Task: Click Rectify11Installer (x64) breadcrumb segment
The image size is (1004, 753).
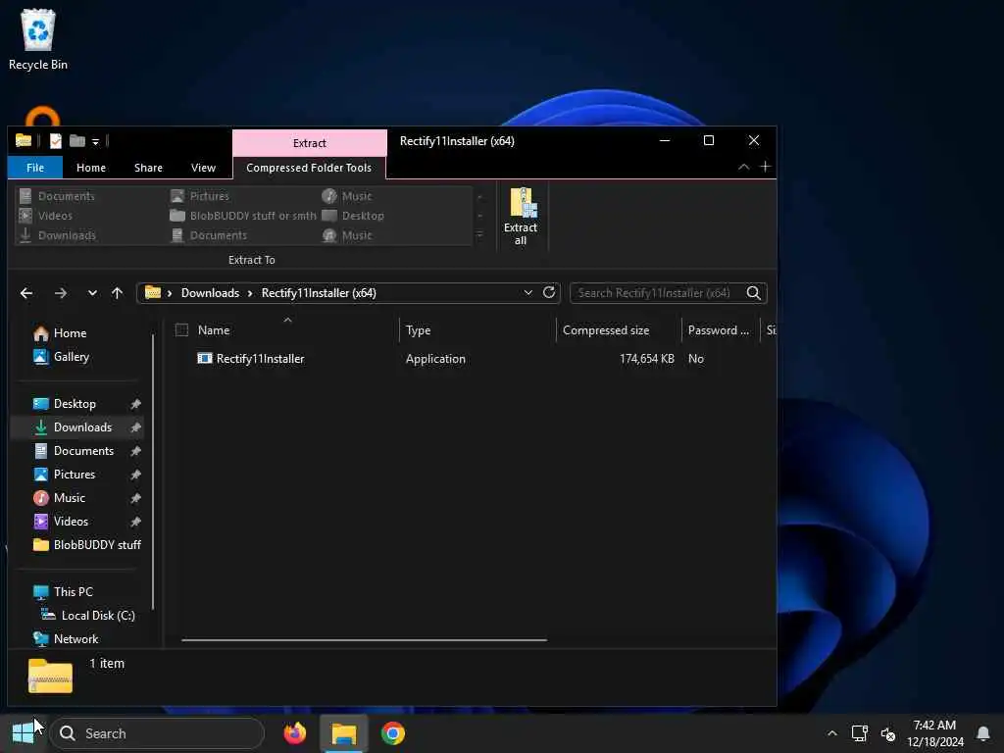Action: (319, 293)
